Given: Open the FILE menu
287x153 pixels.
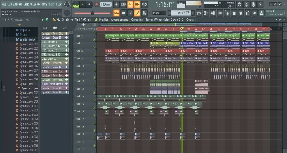Looking at the screenshot, I should coord(4,4).
